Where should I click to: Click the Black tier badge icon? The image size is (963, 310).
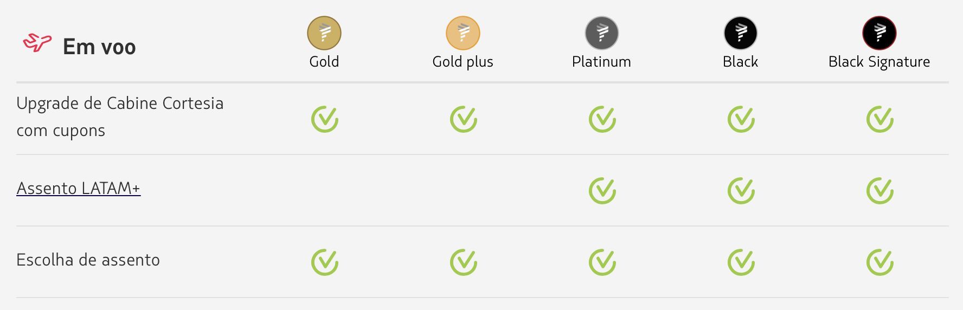click(x=741, y=33)
